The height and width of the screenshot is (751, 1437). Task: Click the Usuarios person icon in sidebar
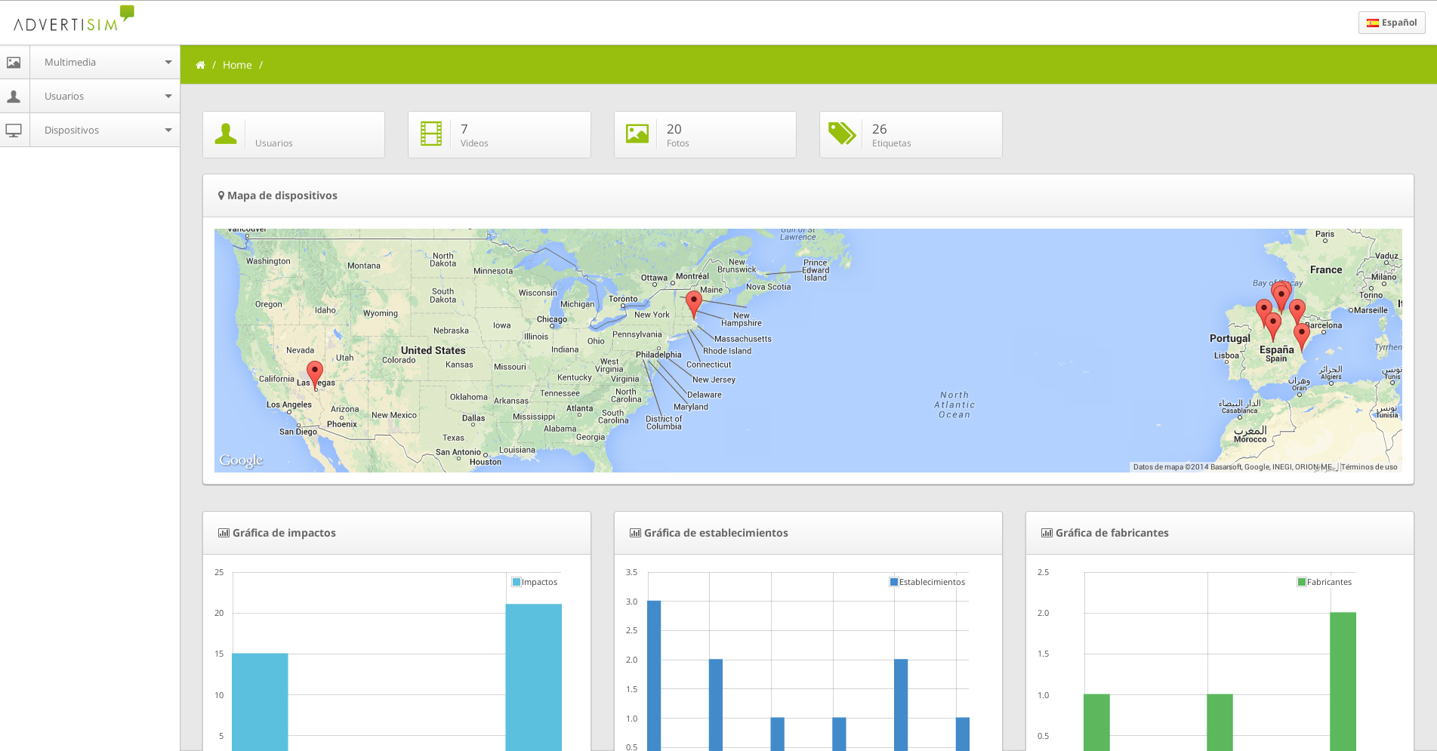[14, 97]
